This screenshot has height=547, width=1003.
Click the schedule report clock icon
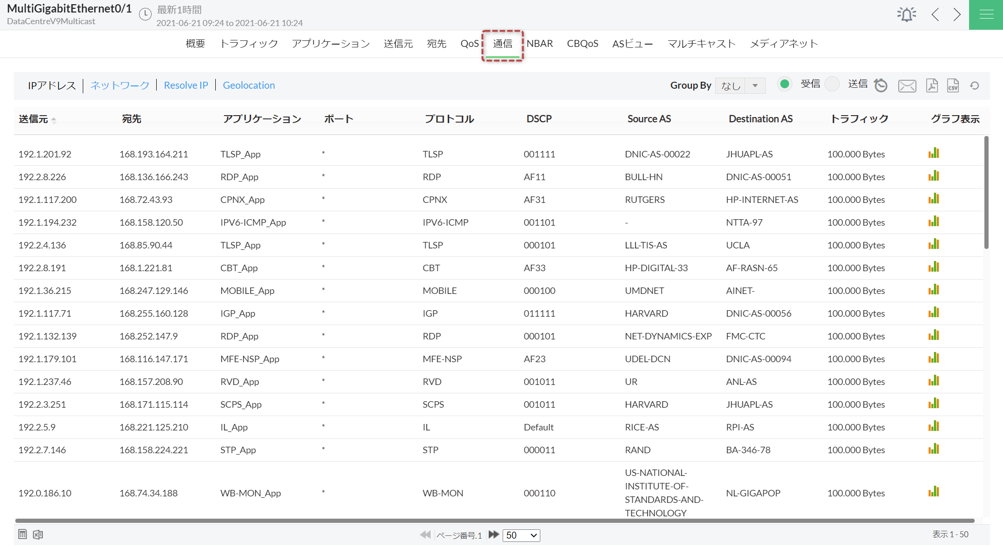pos(881,85)
